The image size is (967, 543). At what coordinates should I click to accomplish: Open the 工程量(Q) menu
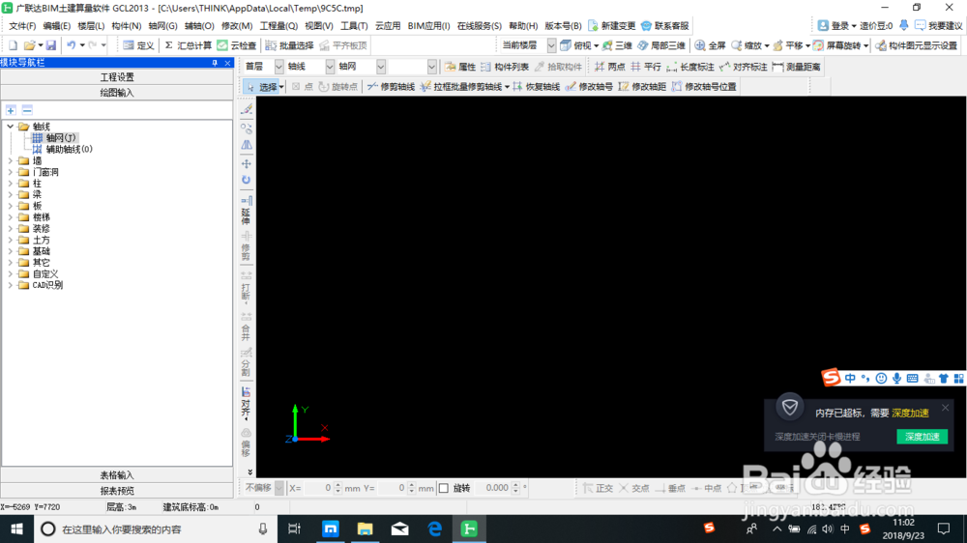pyautogui.click(x=278, y=26)
